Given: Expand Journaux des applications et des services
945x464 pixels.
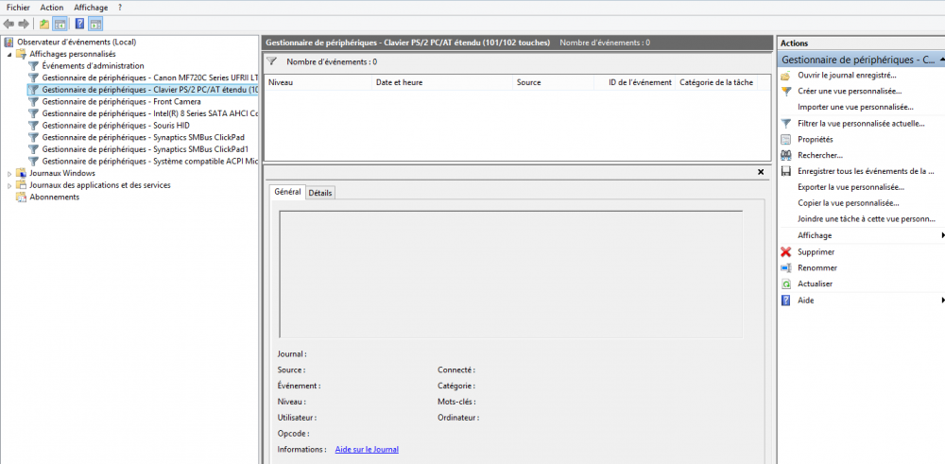Looking at the screenshot, I should coord(10,185).
